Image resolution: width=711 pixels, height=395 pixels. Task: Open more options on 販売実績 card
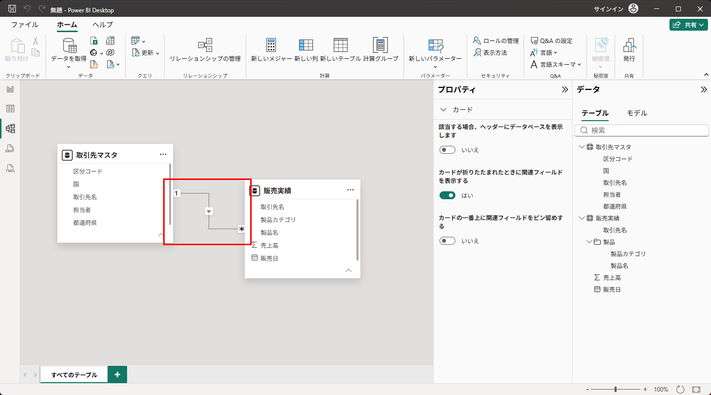pyautogui.click(x=351, y=190)
